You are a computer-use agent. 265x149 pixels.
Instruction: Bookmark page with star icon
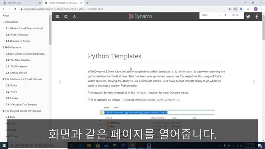[241, 9]
